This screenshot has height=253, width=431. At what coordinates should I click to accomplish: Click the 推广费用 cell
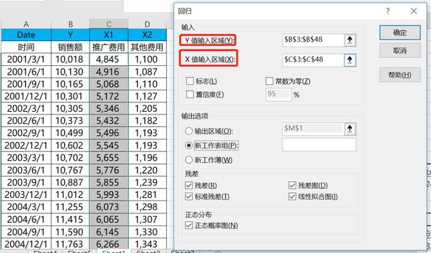(x=109, y=47)
